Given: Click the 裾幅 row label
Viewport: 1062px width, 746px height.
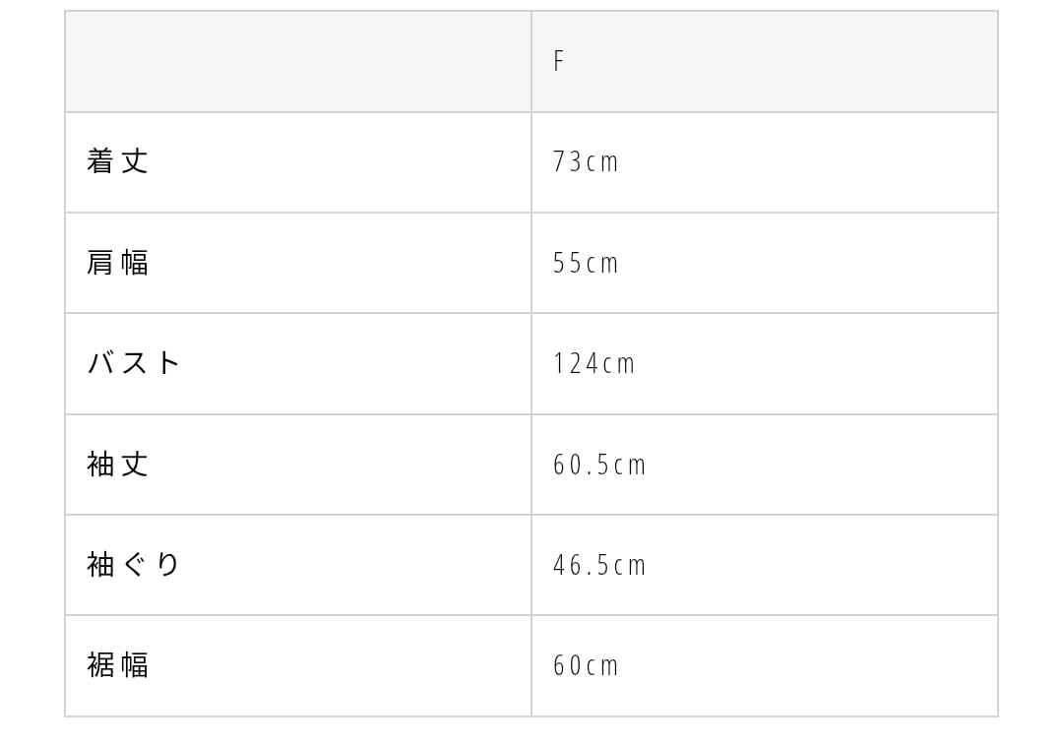Looking at the screenshot, I should click(118, 665).
